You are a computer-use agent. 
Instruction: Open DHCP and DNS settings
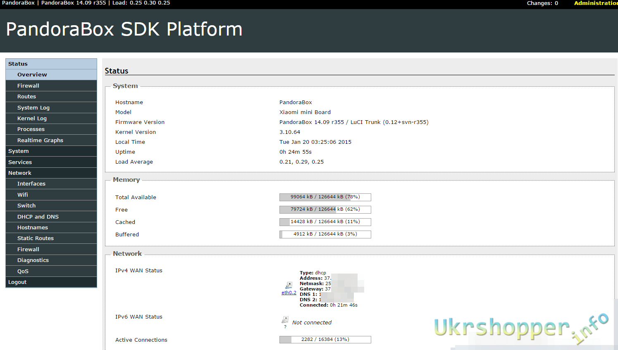[x=51, y=217]
